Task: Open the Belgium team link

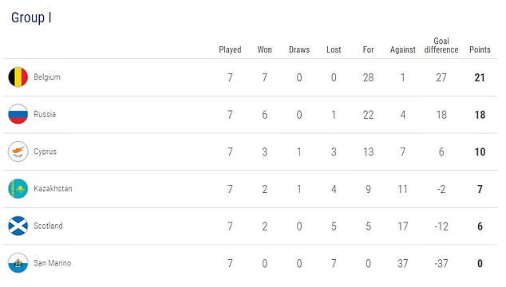Action: point(47,77)
